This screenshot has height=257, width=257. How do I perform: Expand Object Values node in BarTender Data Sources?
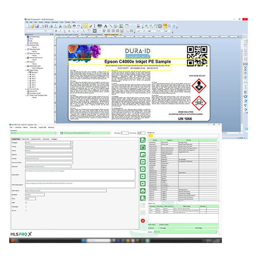click(x=26, y=70)
